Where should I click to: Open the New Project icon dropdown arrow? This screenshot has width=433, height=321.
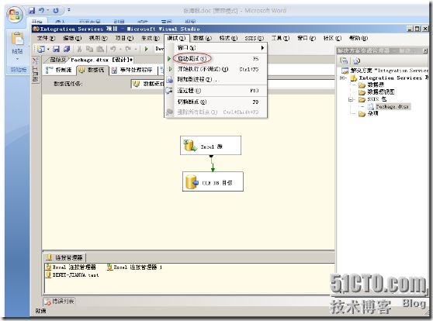point(48,49)
